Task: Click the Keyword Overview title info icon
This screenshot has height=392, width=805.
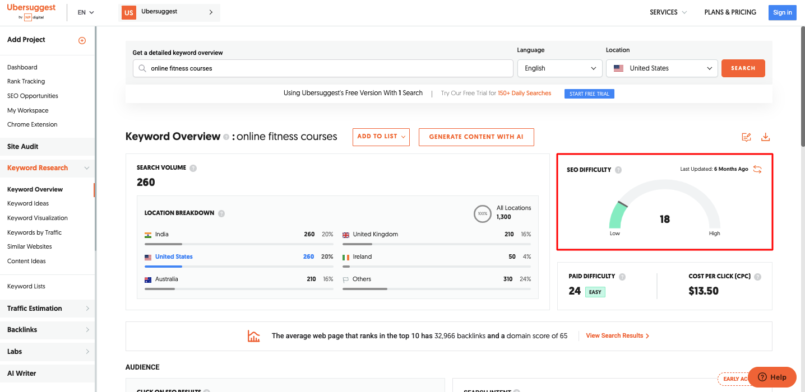Action: (226, 137)
